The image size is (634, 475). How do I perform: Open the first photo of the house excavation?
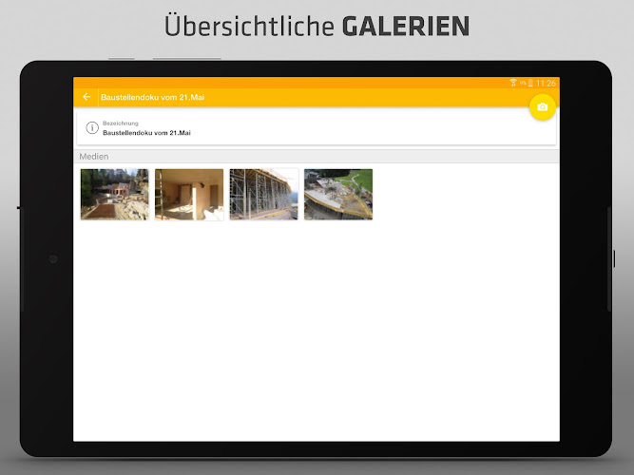click(x=114, y=195)
